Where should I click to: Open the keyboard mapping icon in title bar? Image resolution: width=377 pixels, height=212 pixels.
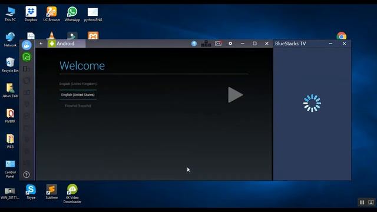click(206, 44)
